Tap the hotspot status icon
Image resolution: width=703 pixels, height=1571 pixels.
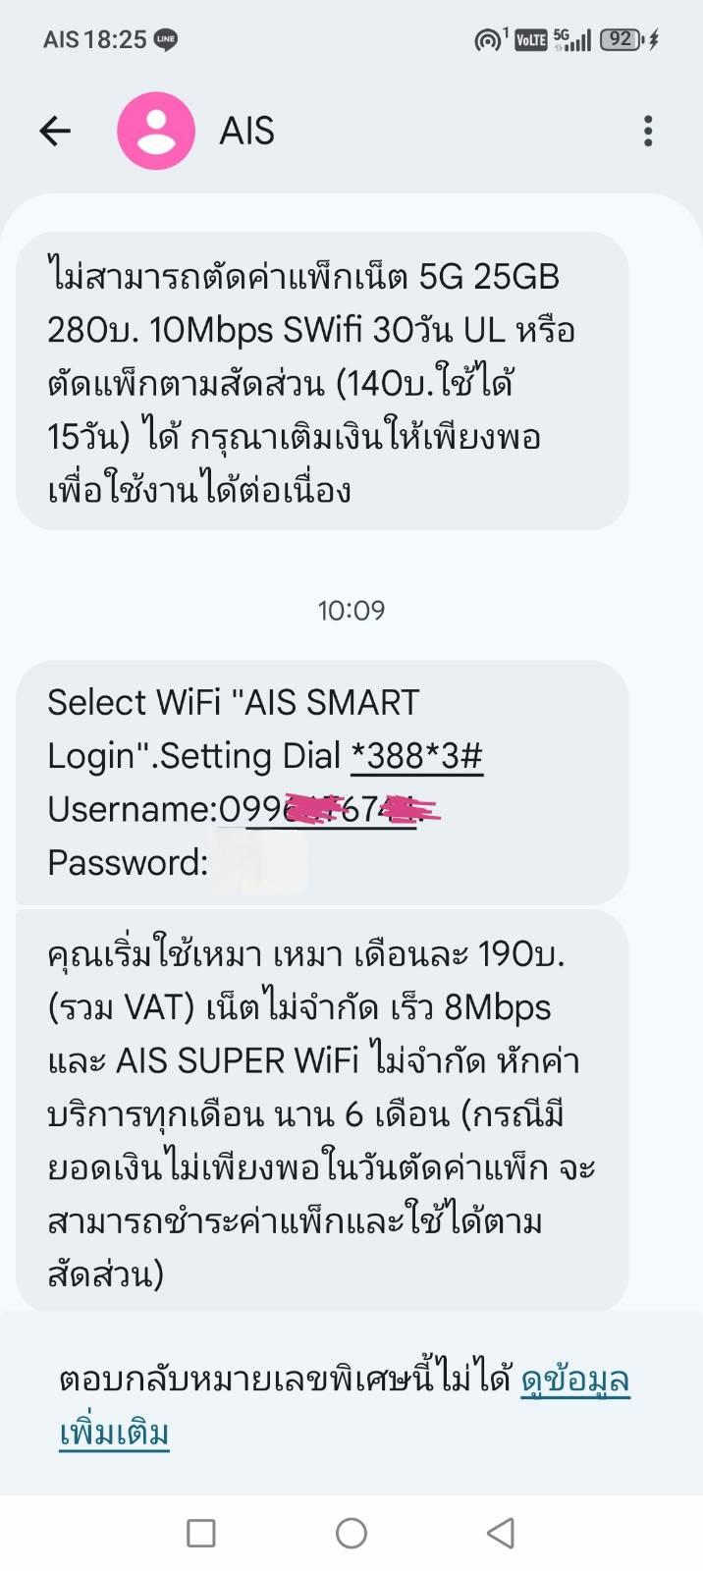click(488, 40)
